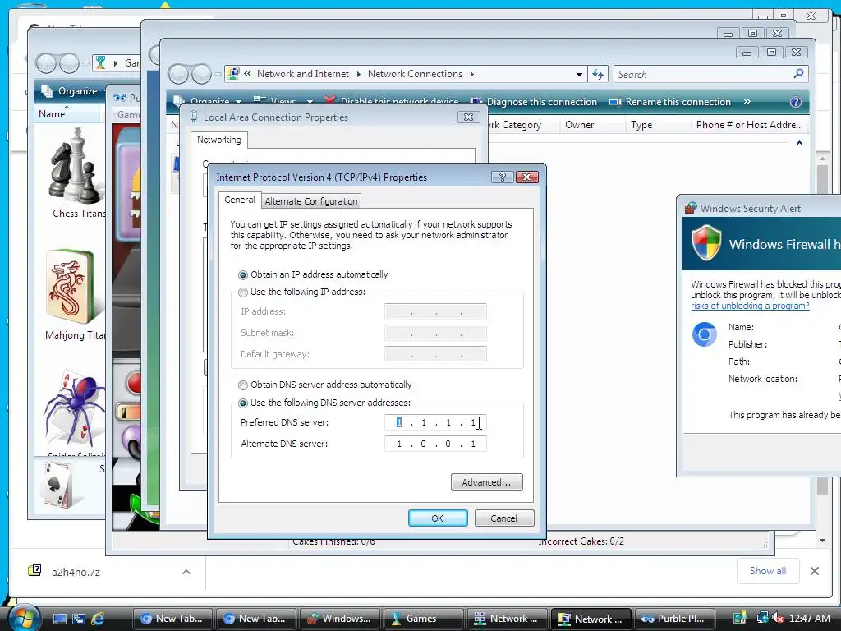Click the forward button in Network Connections window
Screen dimensions: 841x631
[201, 74]
